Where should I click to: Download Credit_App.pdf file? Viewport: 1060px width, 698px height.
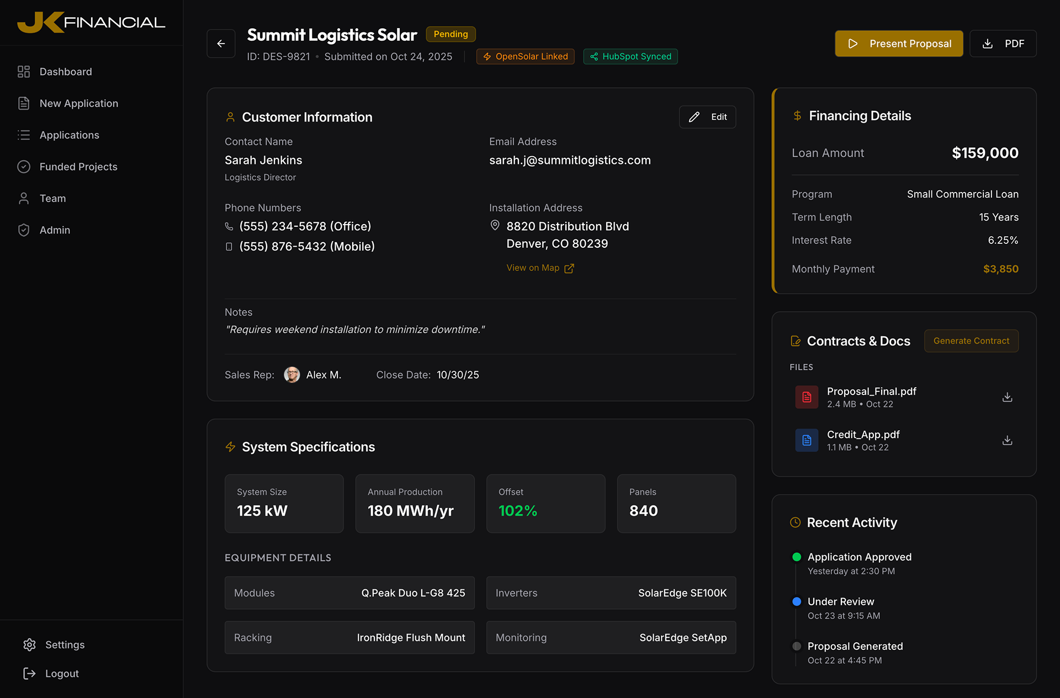pos(1007,440)
